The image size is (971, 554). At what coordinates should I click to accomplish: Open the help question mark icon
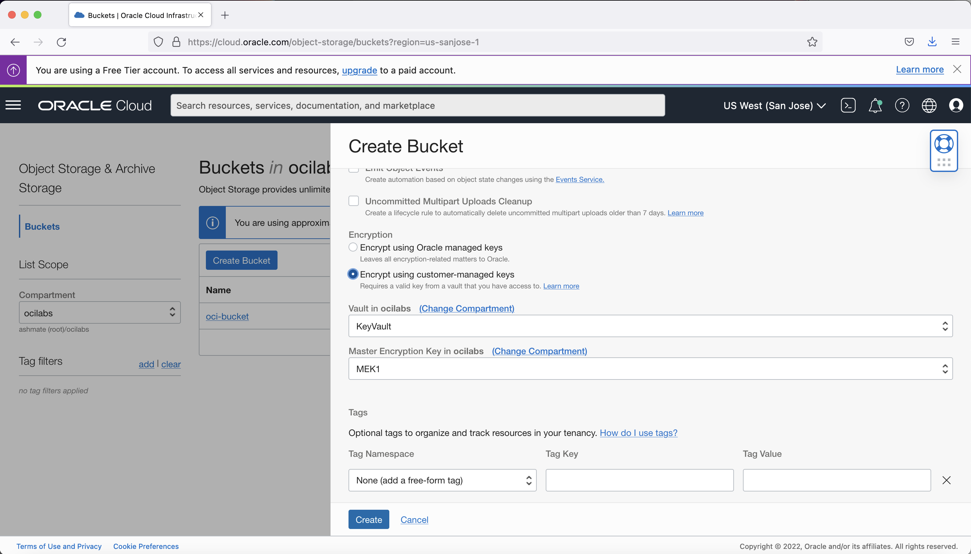902,105
